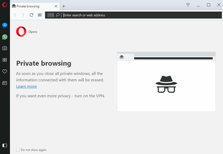Screen dimensions: 223x154
Task: Open Personal News in the sidebar
Action: pos(5,83)
